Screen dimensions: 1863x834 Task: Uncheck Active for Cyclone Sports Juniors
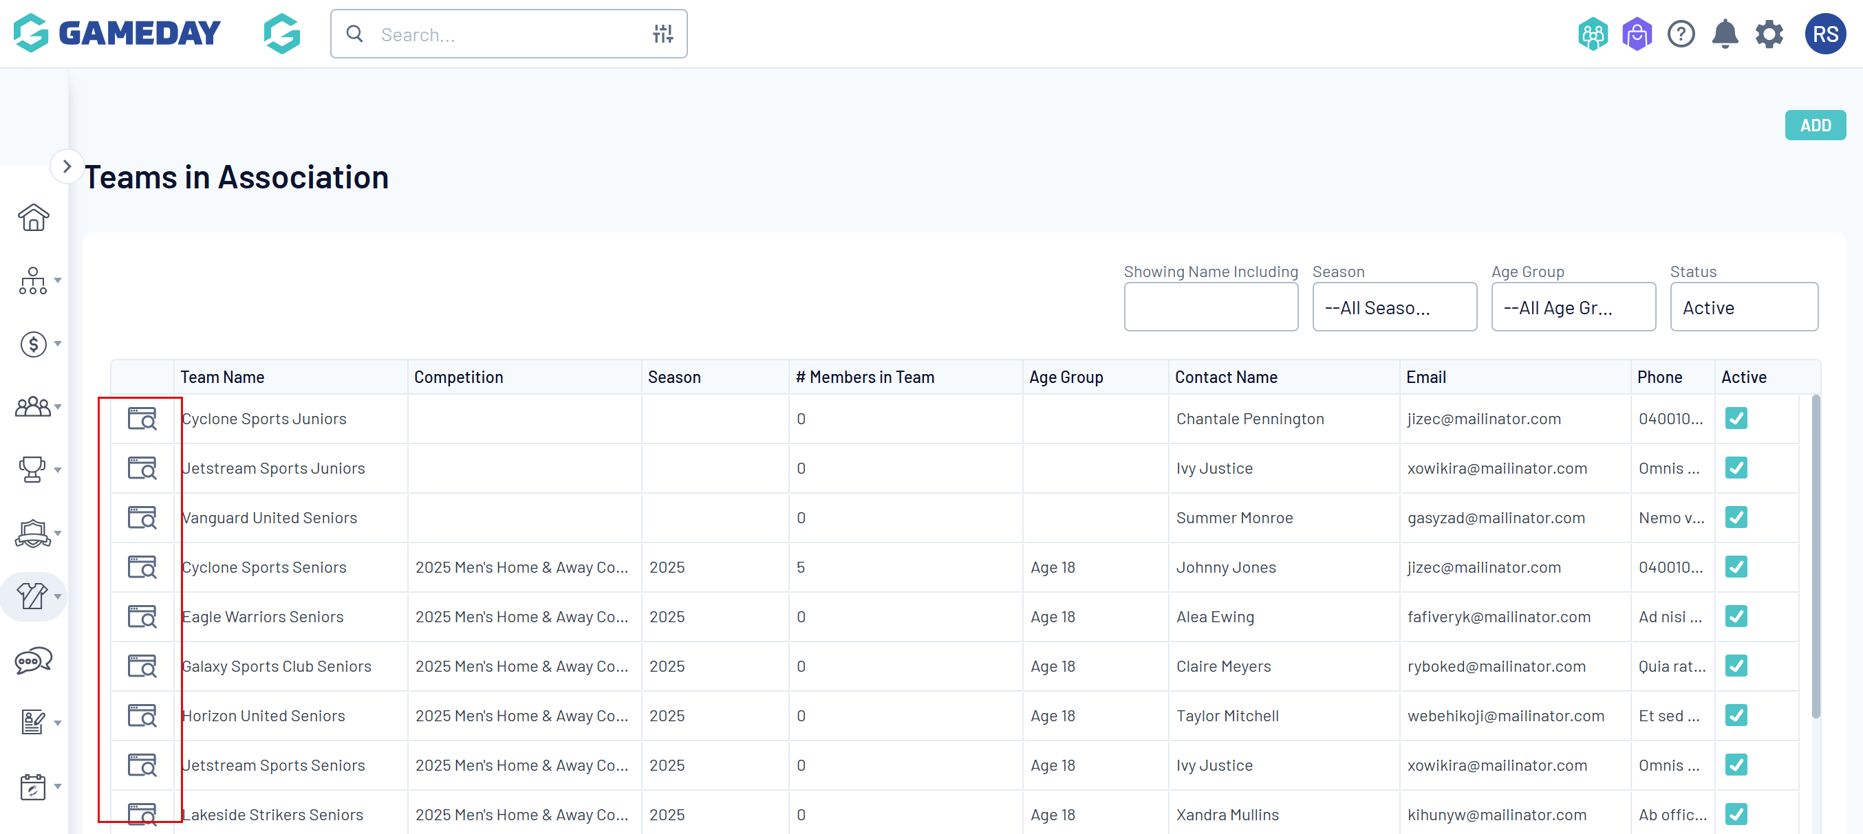(x=1735, y=419)
